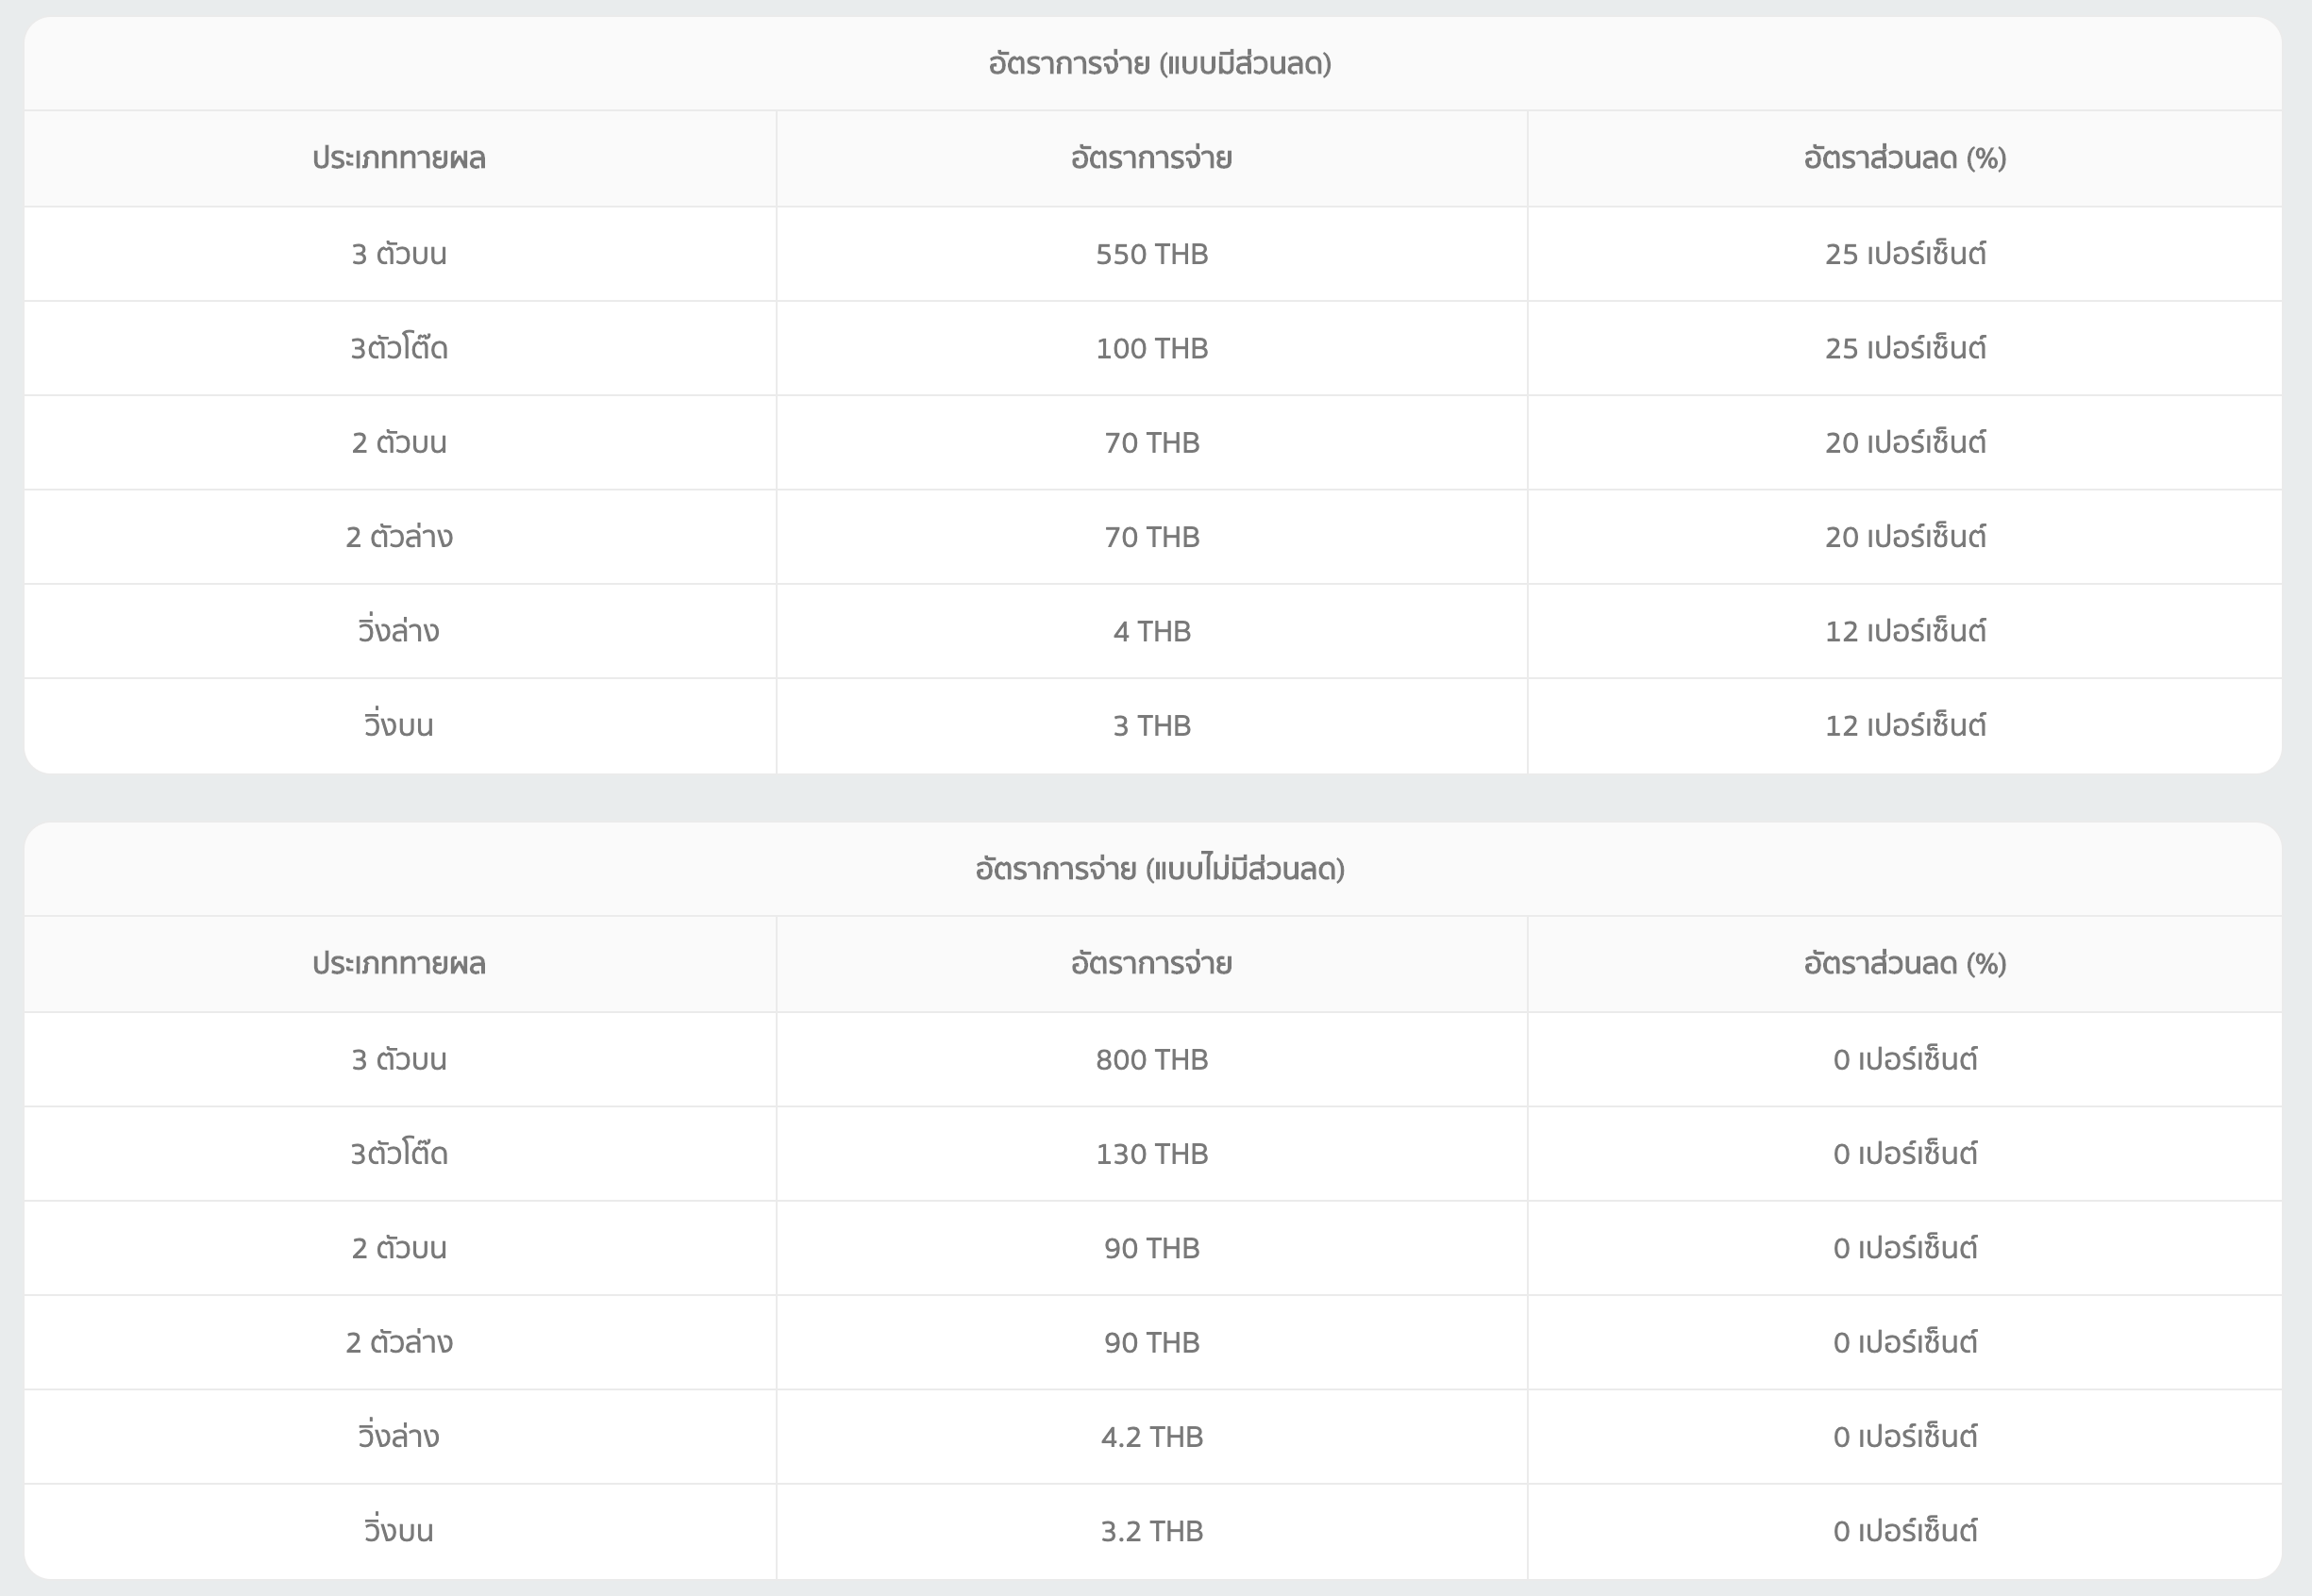Click วิ่งล่าง label in second table
The height and width of the screenshot is (1596, 2312).
click(398, 1436)
